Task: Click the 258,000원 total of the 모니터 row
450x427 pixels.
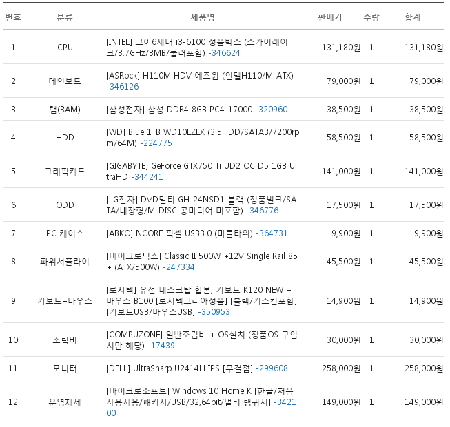Action: pyautogui.click(x=424, y=368)
